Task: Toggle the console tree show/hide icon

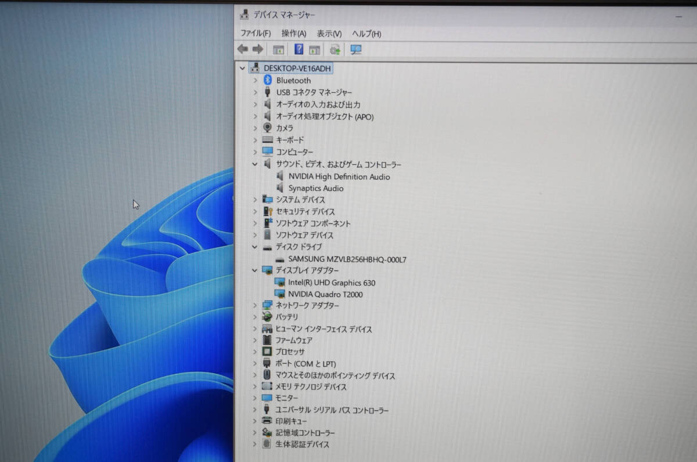Action: pyautogui.click(x=279, y=50)
